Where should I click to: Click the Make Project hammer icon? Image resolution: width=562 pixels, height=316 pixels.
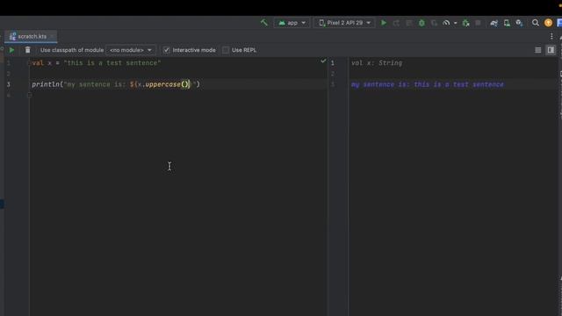tap(263, 23)
